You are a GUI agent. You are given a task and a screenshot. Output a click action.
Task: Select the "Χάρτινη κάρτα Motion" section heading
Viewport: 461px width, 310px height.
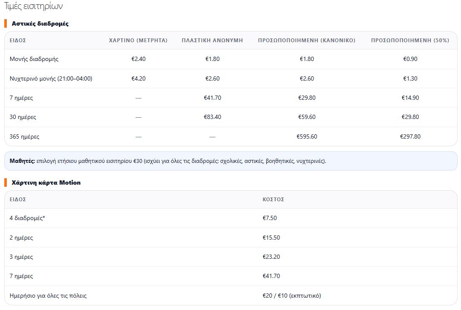tap(46, 183)
